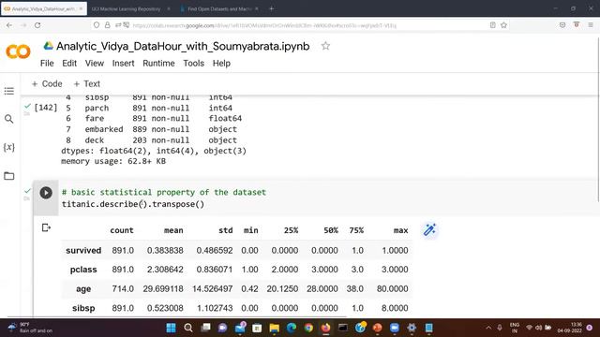Open the View menu
This screenshot has height=337, width=600.
pos(95,64)
